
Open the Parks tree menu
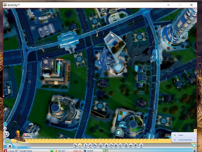pos(136,145)
